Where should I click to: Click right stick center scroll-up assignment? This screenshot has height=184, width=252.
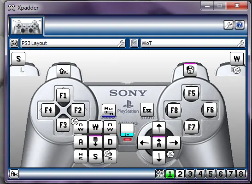(x=159, y=143)
